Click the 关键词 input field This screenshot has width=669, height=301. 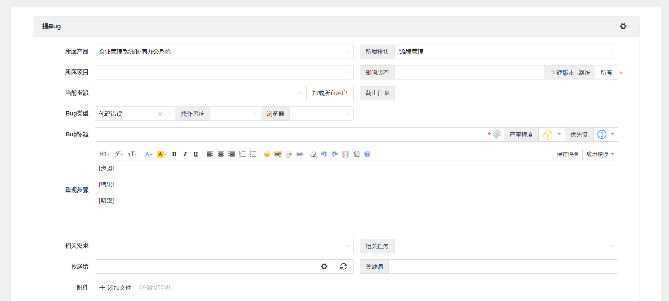(x=503, y=266)
